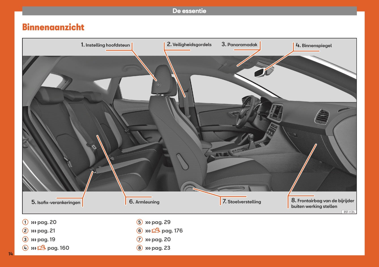
Task: Click the book icon beside pag. 160
Action: [x=42, y=248]
